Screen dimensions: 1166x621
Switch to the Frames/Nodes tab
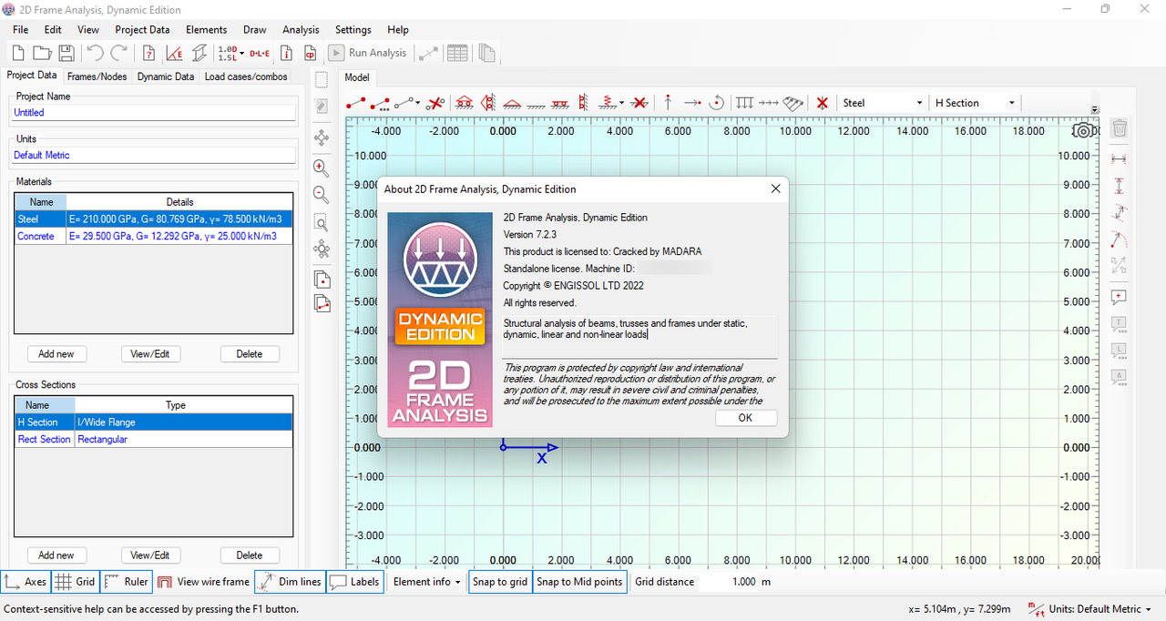coord(97,76)
